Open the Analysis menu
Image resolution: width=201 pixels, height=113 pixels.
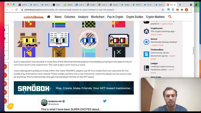tap(83, 17)
